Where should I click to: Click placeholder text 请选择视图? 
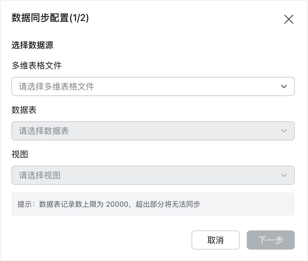(40, 175)
